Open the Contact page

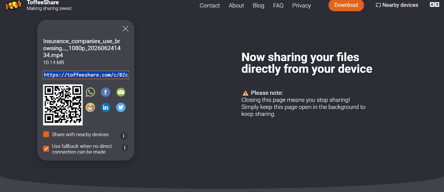click(x=209, y=5)
